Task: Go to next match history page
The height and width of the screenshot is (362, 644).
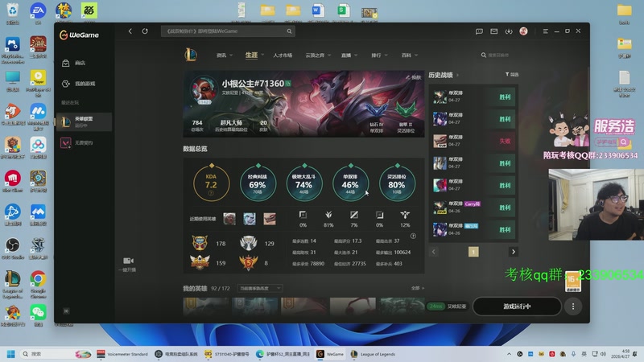Action: click(513, 252)
